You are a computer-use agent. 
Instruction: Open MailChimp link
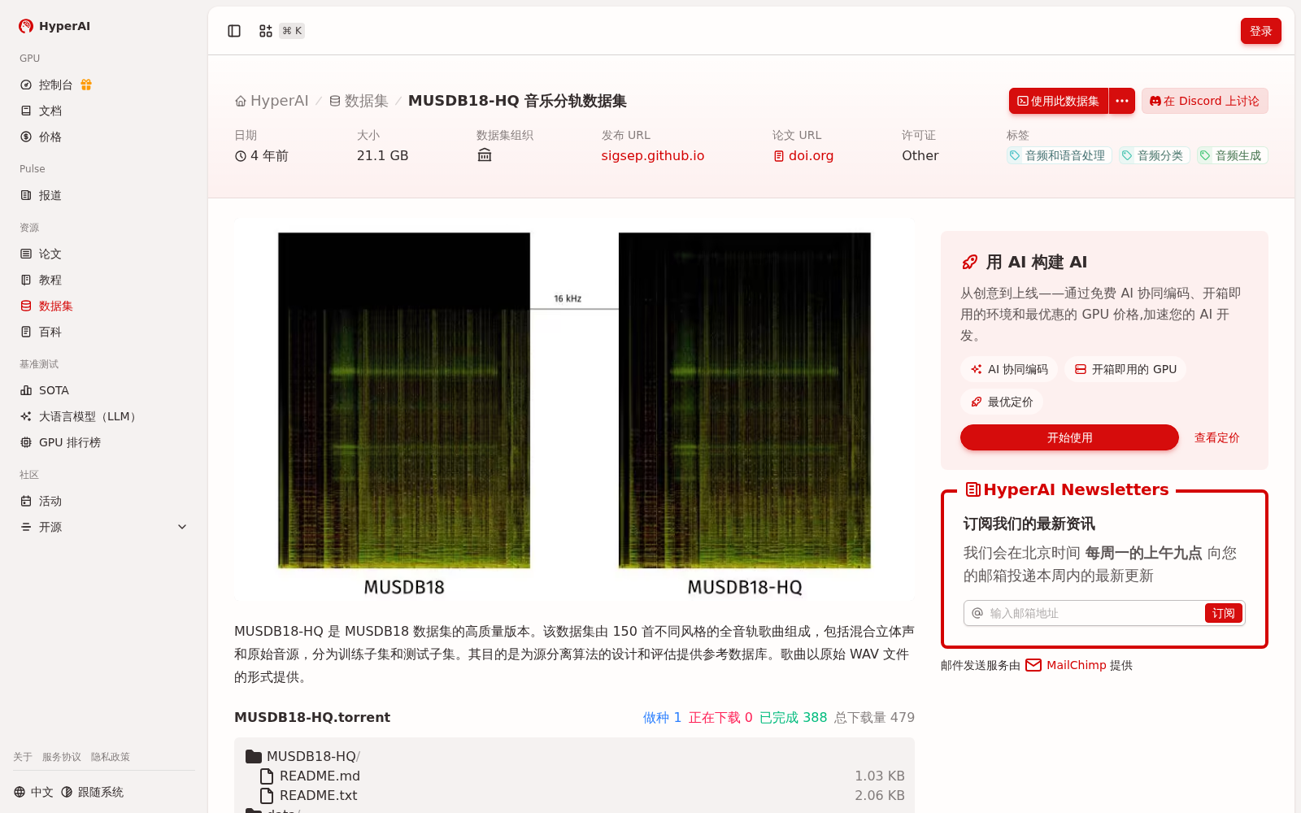click(1077, 665)
